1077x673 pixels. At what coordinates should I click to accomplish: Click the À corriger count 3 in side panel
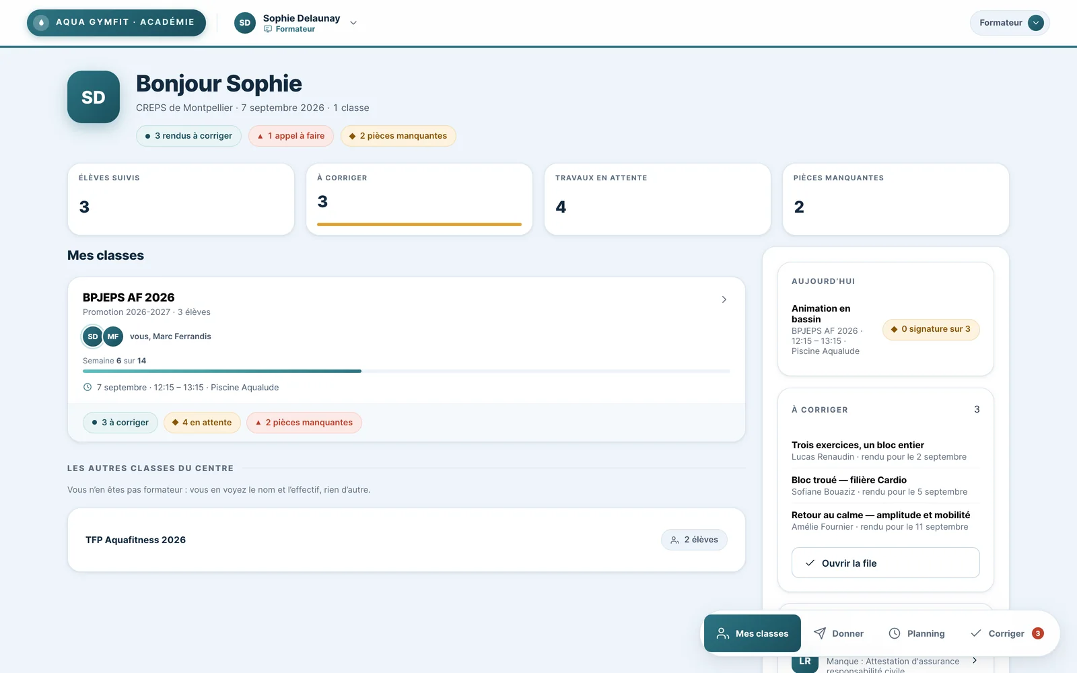(x=977, y=409)
